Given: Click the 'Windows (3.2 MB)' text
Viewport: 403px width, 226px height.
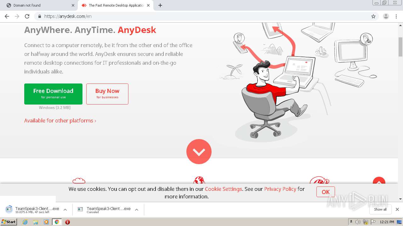Looking at the screenshot, I should pos(55,108).
